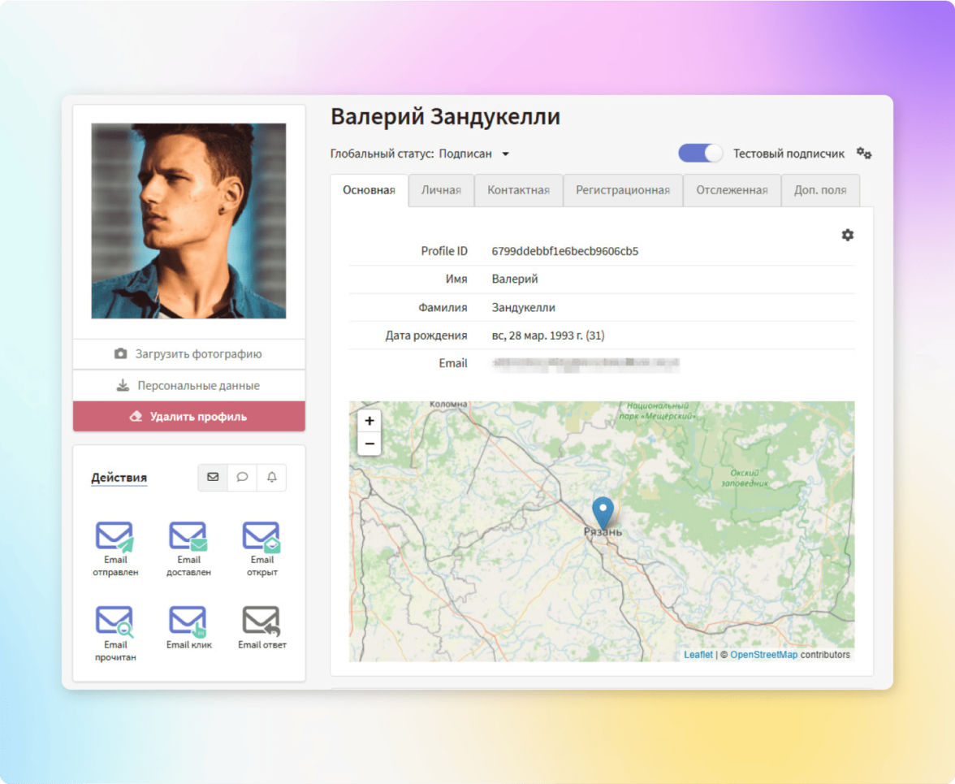The image size is (955, 784).
Task: Open test subscriber settings gears icon
Action: [x=864, y=154]
